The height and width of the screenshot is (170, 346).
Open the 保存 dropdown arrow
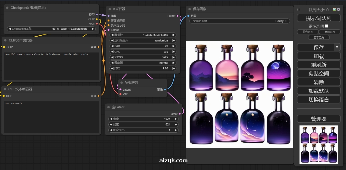(x=337, y=47)
